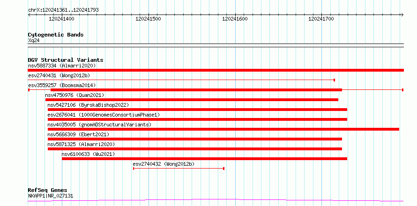417x206 pixels.
Task: Click the nsv5427106 red variant bar
Action: (197, 110)
